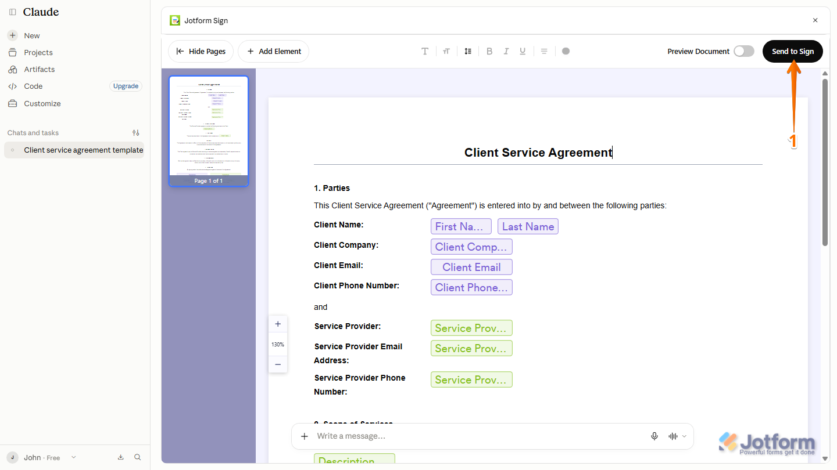Click the Client Email field placeholder
The width and height of the screenshot is (837, 470).
tap(471, 267)
